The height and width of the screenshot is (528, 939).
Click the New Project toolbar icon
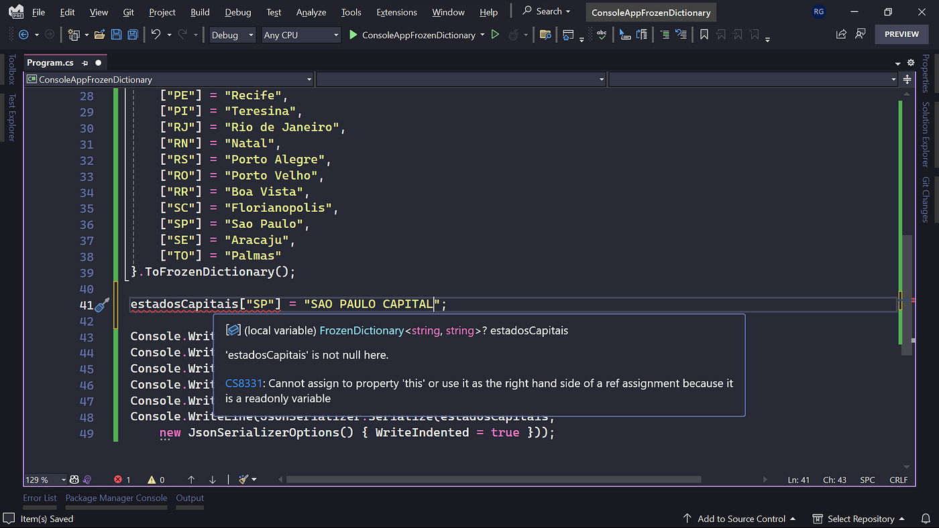(x=74, y=35)
